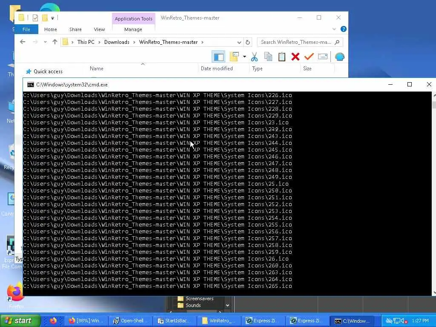Click the line ending in 265.ico
Screen dimensions: 436x327
[158, 286]
